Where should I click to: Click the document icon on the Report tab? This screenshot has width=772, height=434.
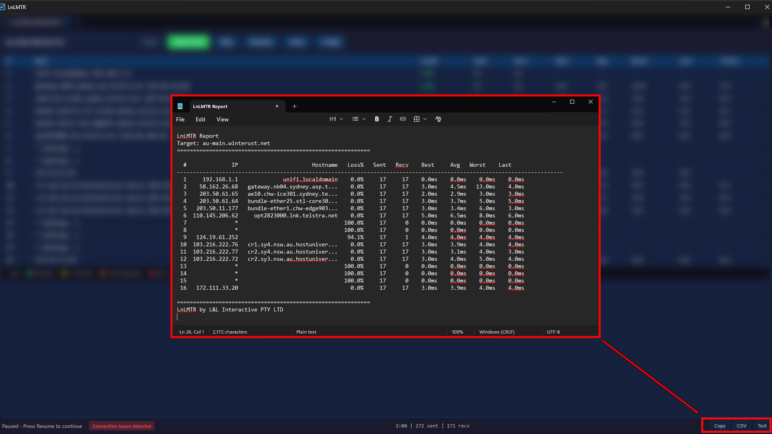[x=181, y=106]
